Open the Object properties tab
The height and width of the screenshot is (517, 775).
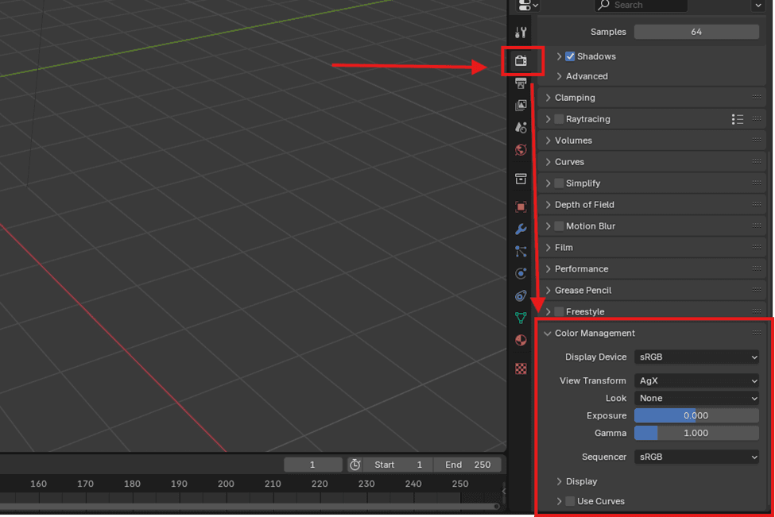pos(521,206)
